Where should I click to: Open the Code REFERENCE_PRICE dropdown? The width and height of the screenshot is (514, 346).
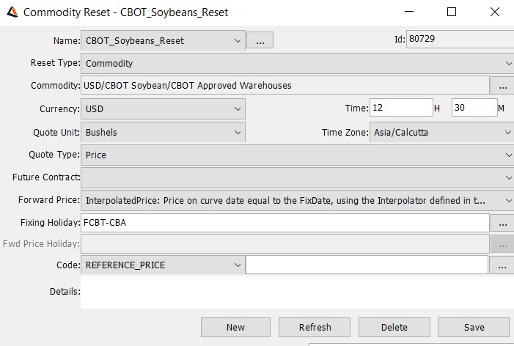(163, 265)
